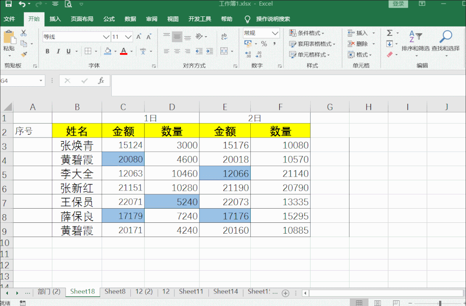Click the orientation text angle icon
This screenshot has width=466, height=306.
199,37
